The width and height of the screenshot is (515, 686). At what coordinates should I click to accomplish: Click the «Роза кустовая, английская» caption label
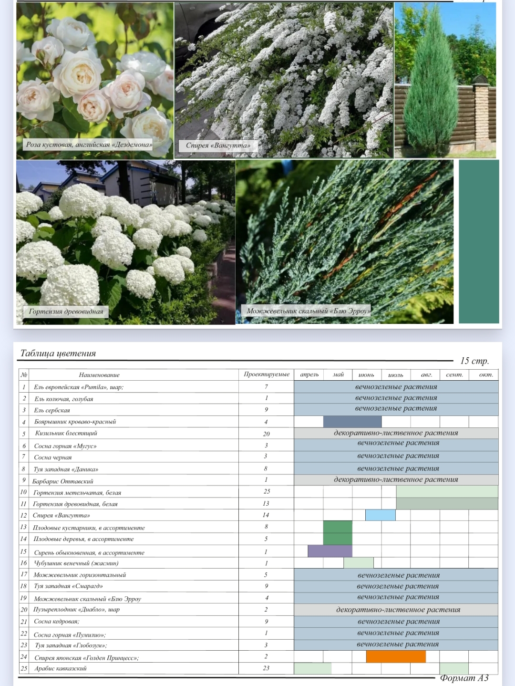coord(89,145)
